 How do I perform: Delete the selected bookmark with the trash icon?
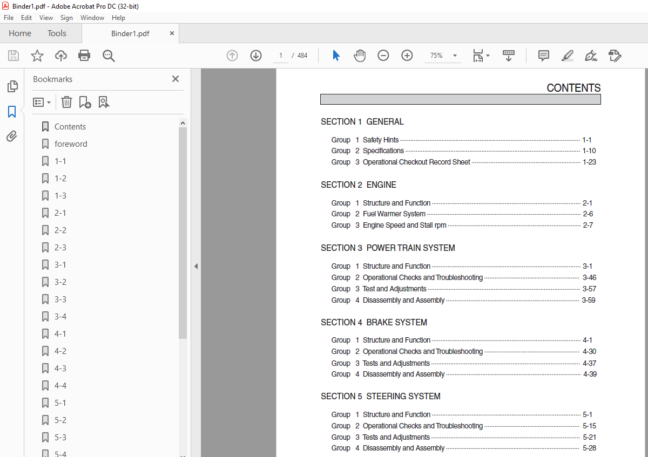click(x=66, y=102)
